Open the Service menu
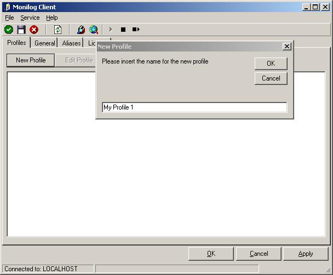333x275 pixels. [x=30, y=18]
